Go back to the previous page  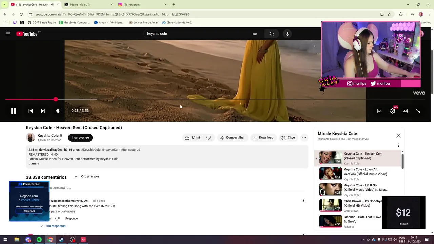click(x=5, y=14)
